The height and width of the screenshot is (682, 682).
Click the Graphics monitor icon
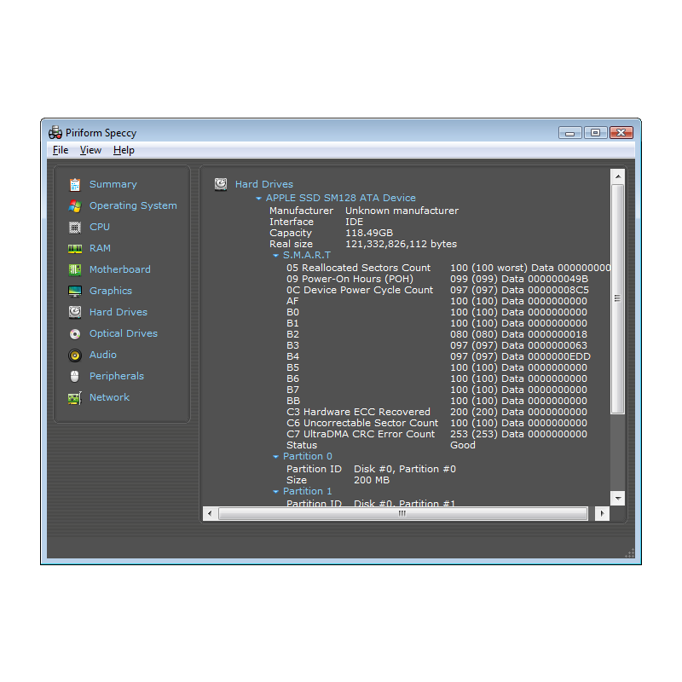click(75, 291)
